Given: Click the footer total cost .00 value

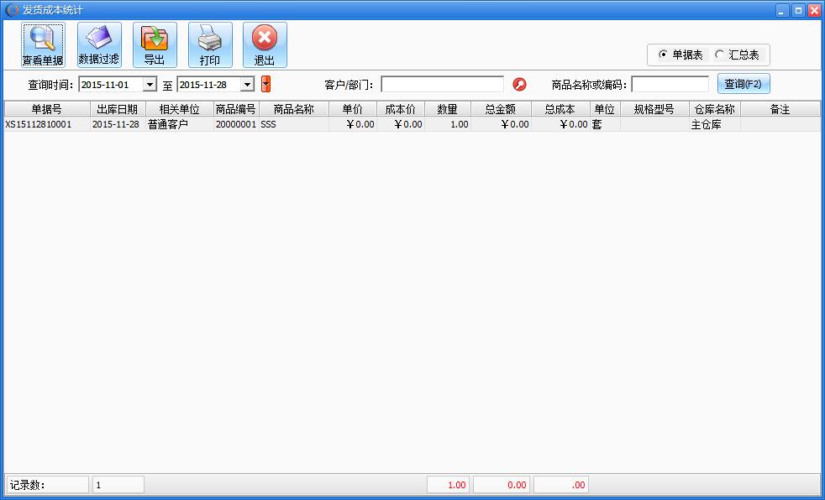Looking at the screenshot, I should [x=561, y=485].
